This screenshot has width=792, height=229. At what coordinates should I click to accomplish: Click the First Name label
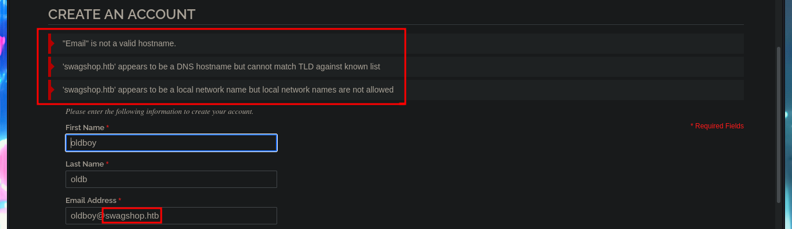pyautogui.click(x=85, y=127)
